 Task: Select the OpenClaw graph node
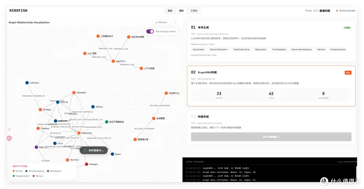click(79, 133)
